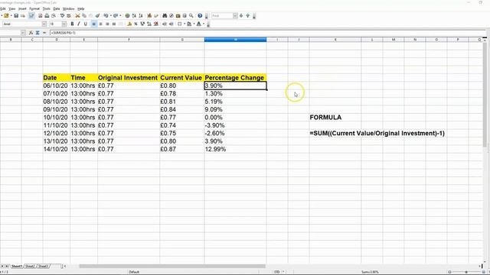This screenshot has height=275, width=490.
Task: Sort ascending toolbar icon
Action: tap(134, 15)
